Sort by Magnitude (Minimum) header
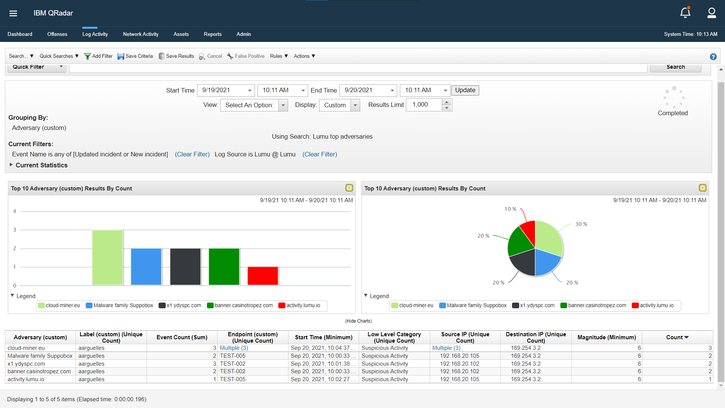The width and height of the screenshot is (725, 408). [x=607, y=337]
